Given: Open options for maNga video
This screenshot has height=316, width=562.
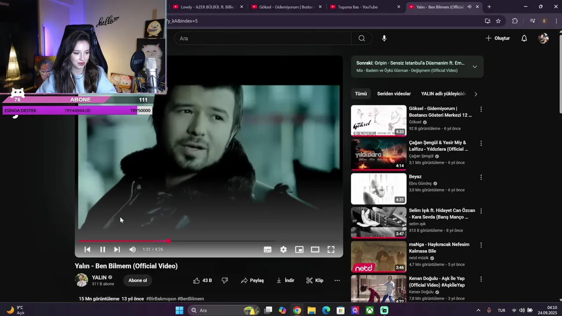Looking at the screenshot, I should click(481, 245).
